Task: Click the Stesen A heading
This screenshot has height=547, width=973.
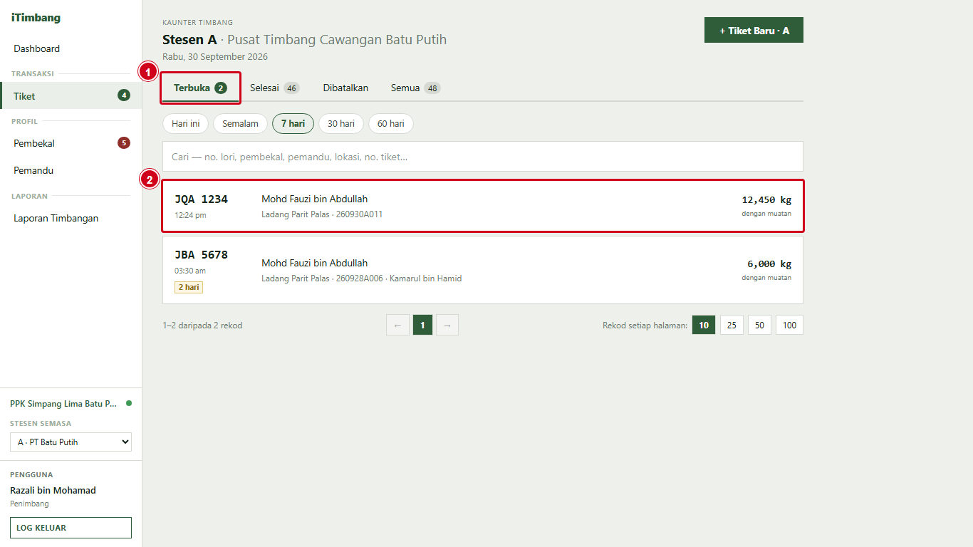Action: pos(189,39)
